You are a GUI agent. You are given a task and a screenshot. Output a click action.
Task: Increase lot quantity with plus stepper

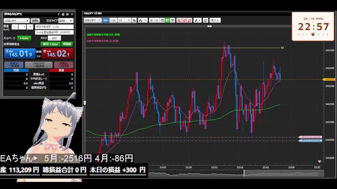[x=30, y=27]
